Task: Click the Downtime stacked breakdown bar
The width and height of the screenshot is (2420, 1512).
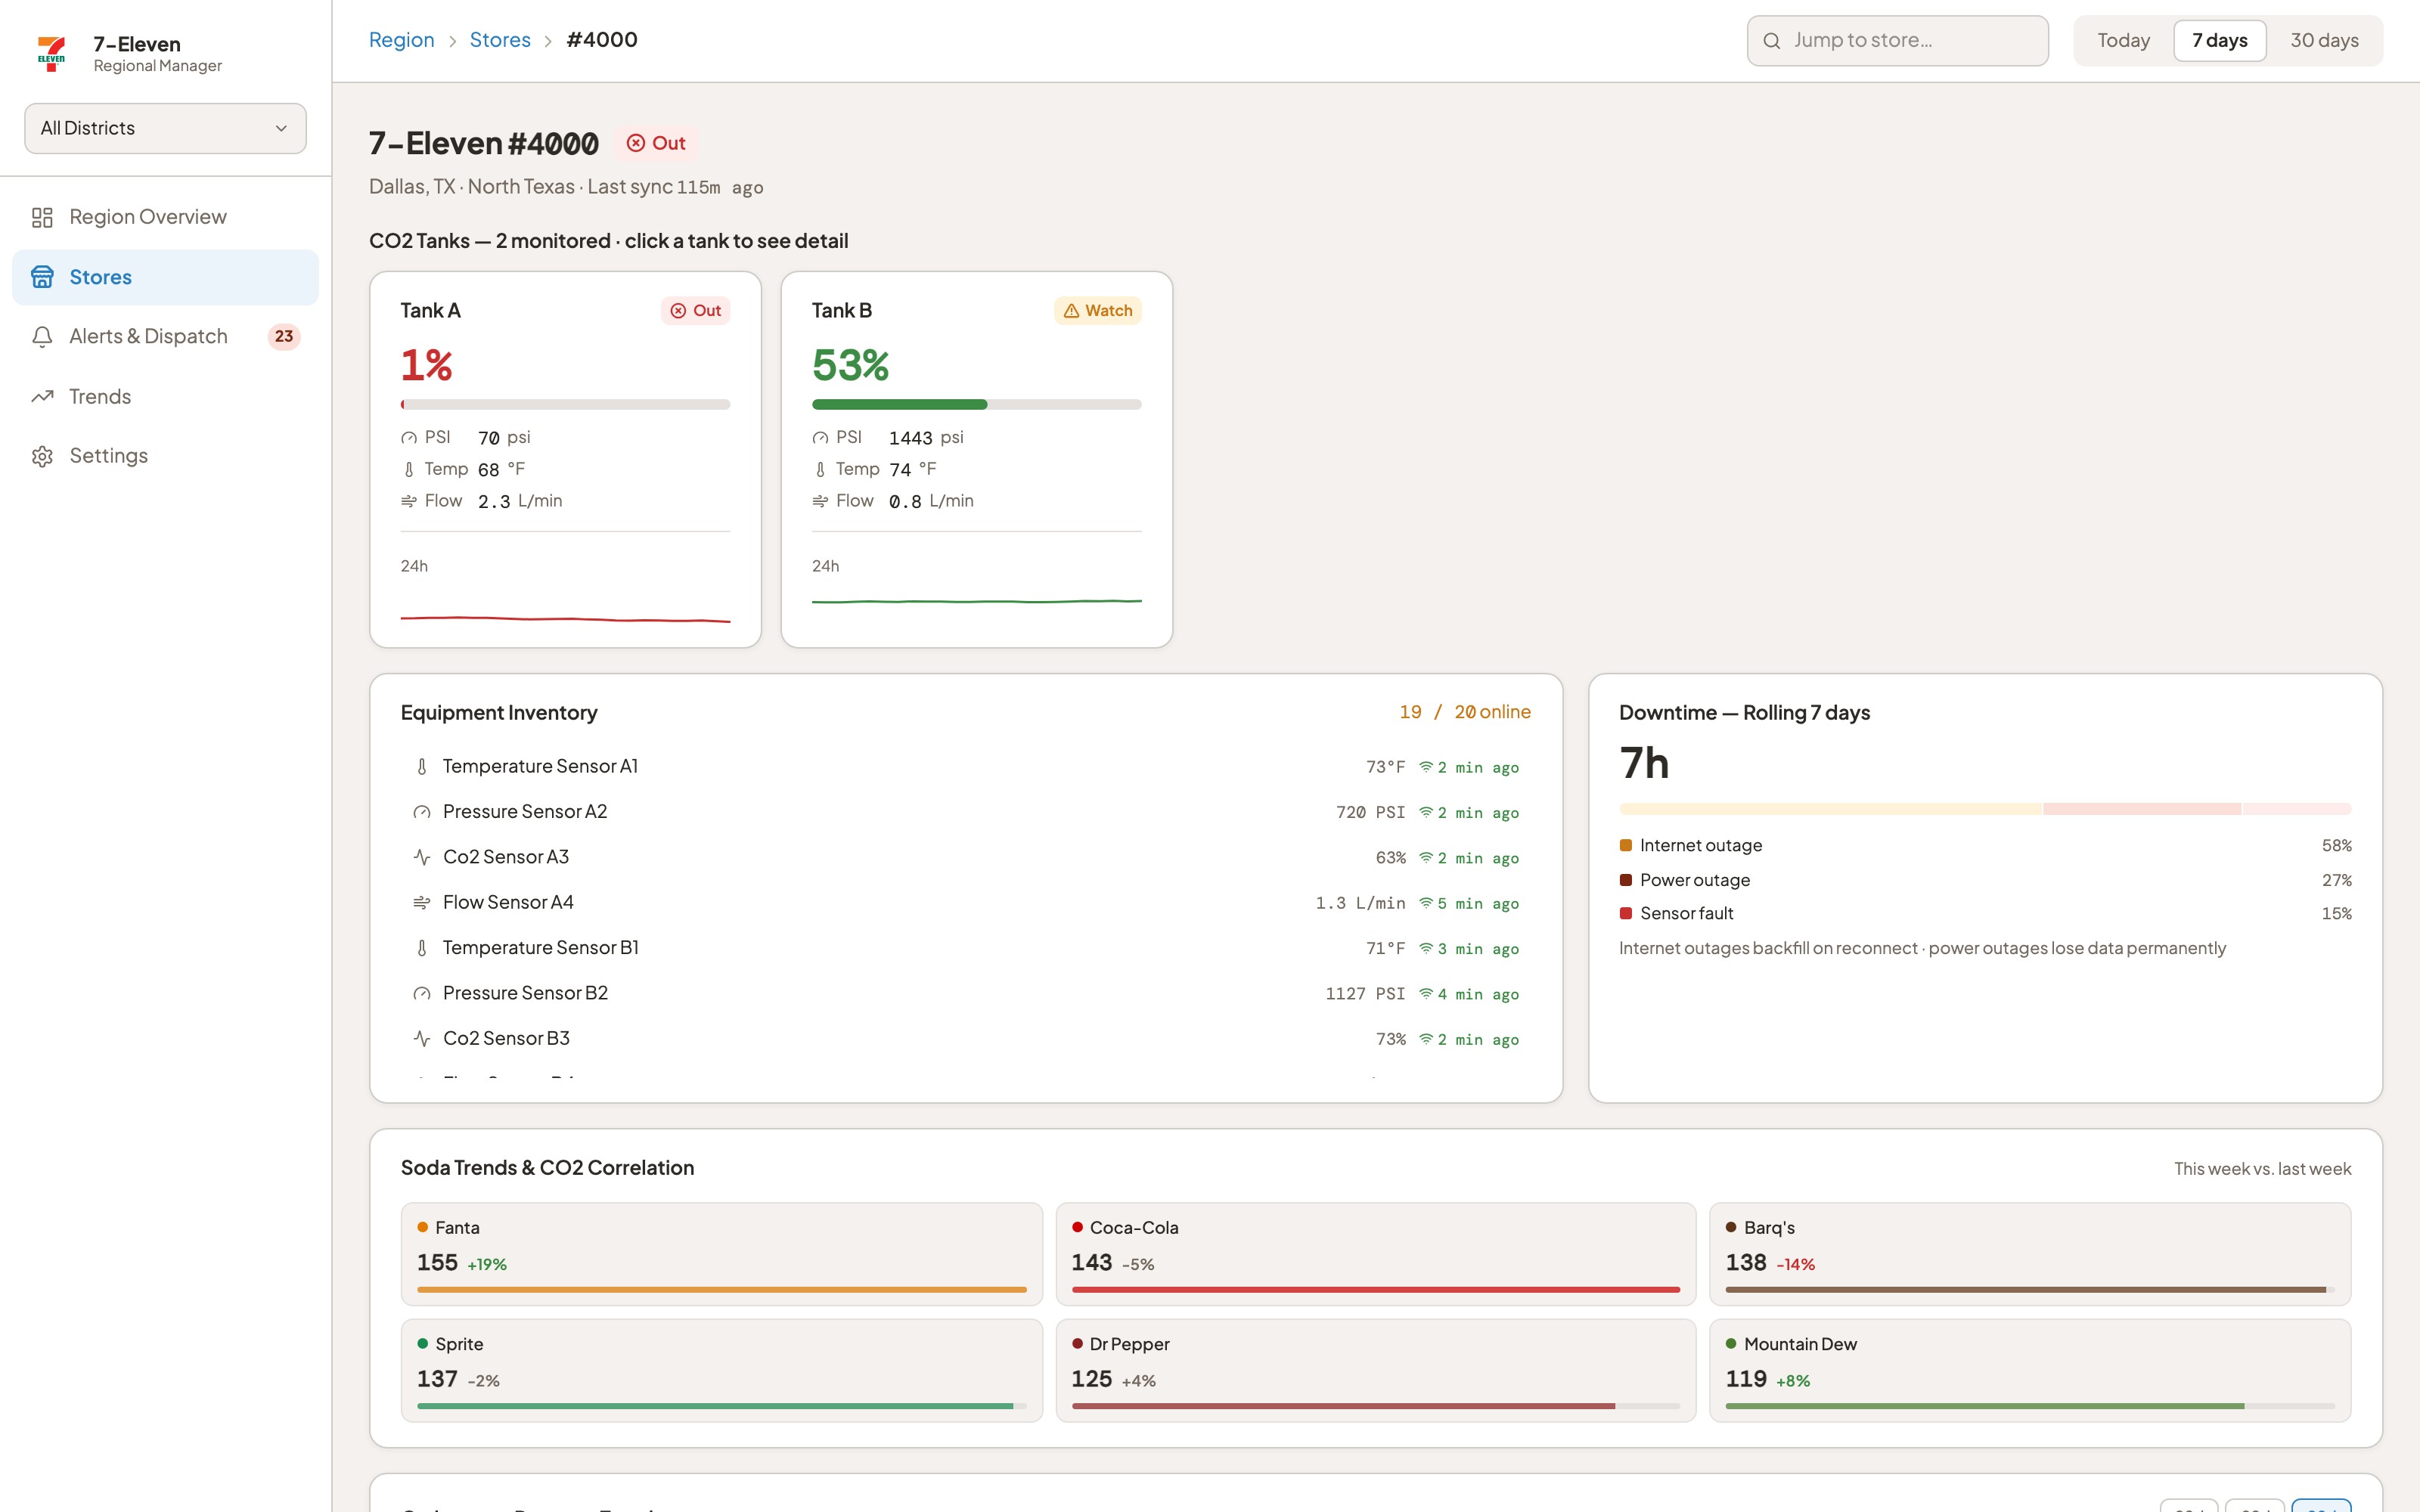Action: coord(1985,809)
